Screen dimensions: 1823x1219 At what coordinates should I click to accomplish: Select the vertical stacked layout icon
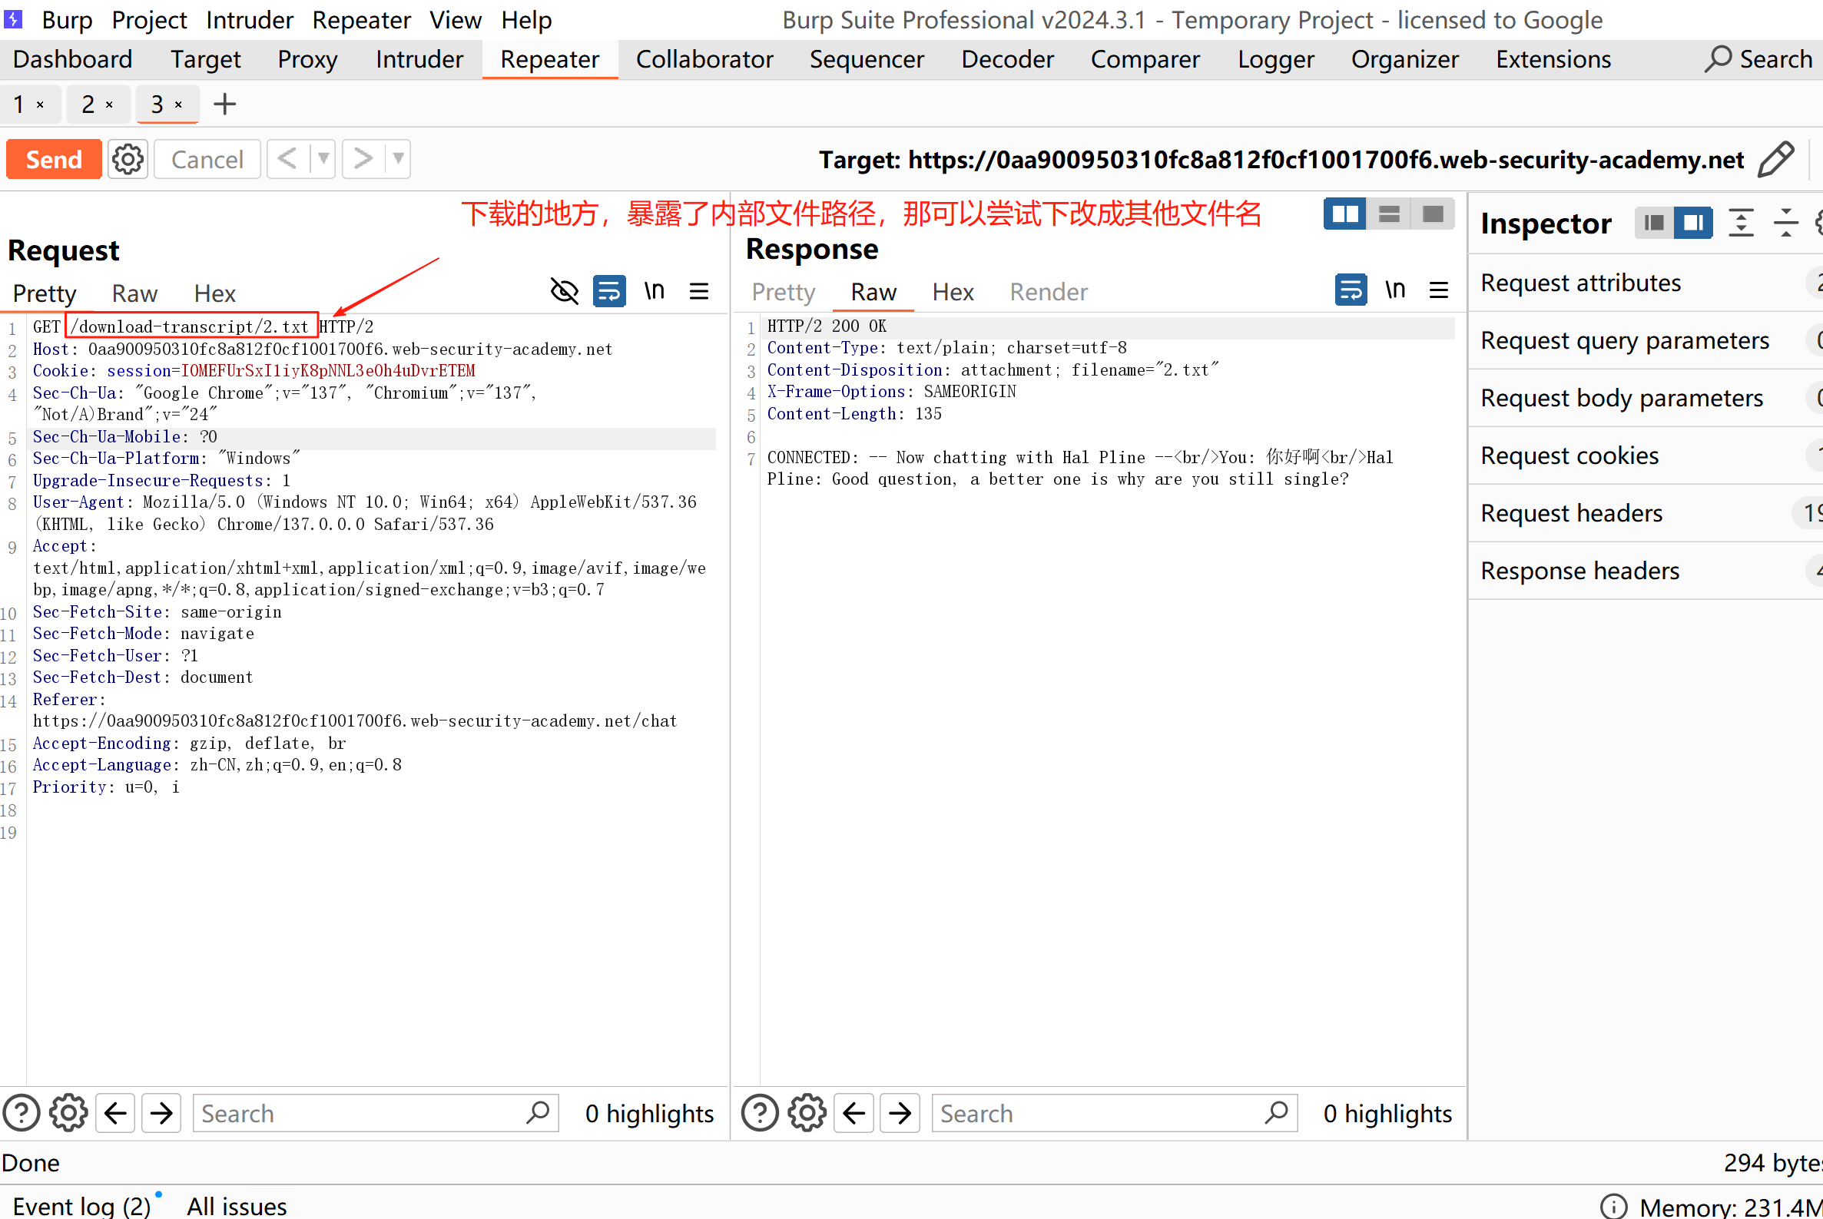coord(1388,214)
